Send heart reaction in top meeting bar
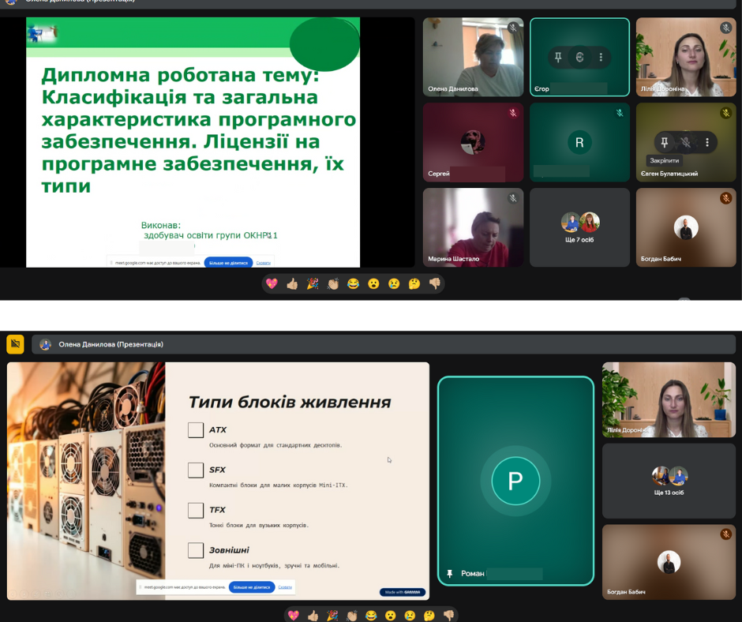 click(x=272, y=283)
